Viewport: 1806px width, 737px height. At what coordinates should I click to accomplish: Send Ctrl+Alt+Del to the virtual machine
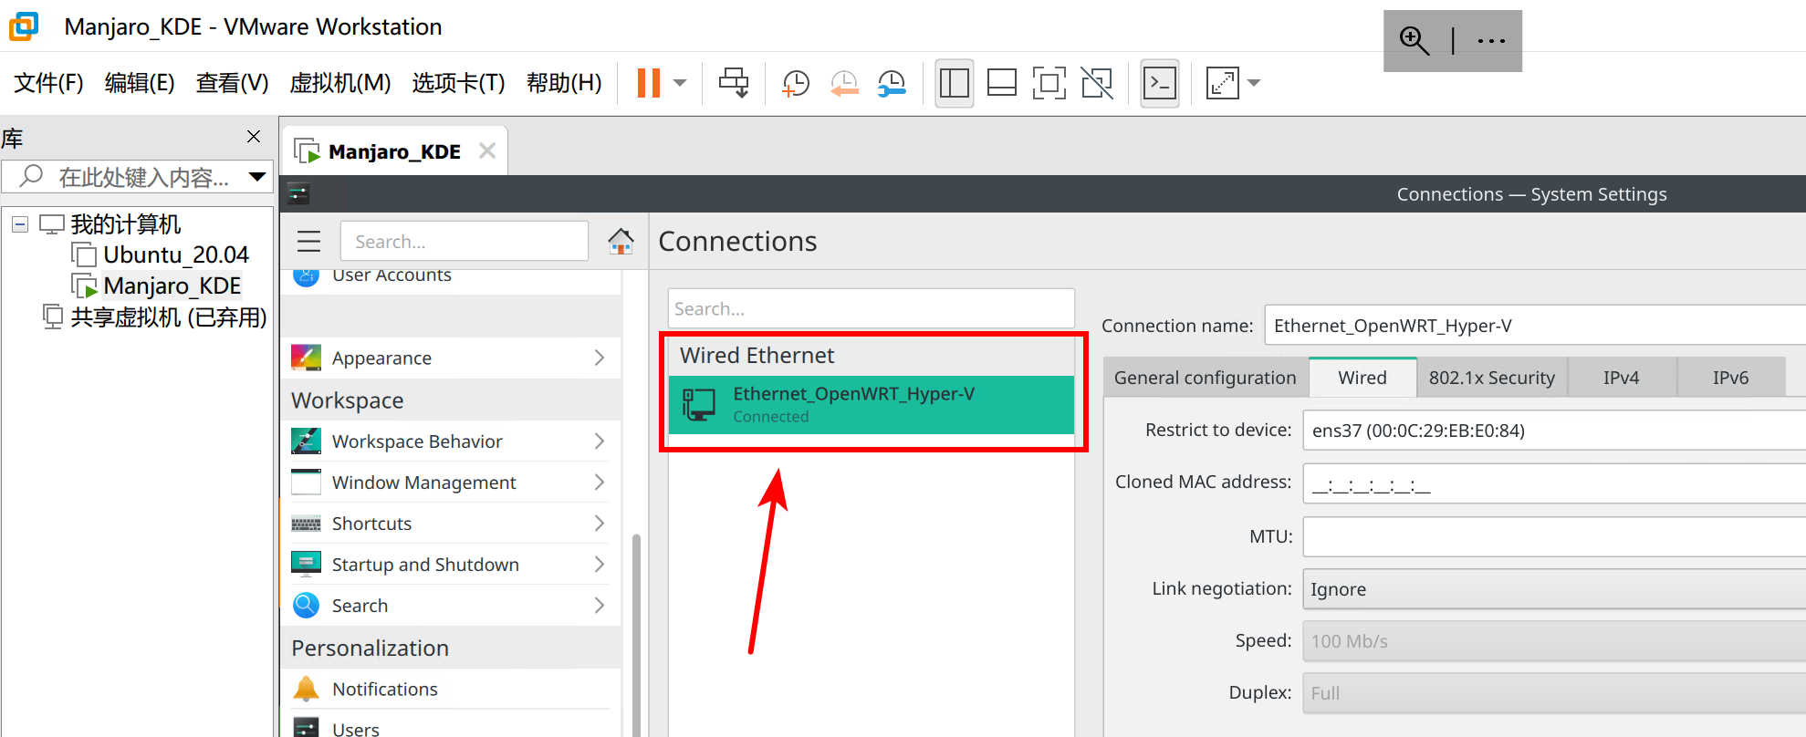pyautogui.click(x=734, y=83)
